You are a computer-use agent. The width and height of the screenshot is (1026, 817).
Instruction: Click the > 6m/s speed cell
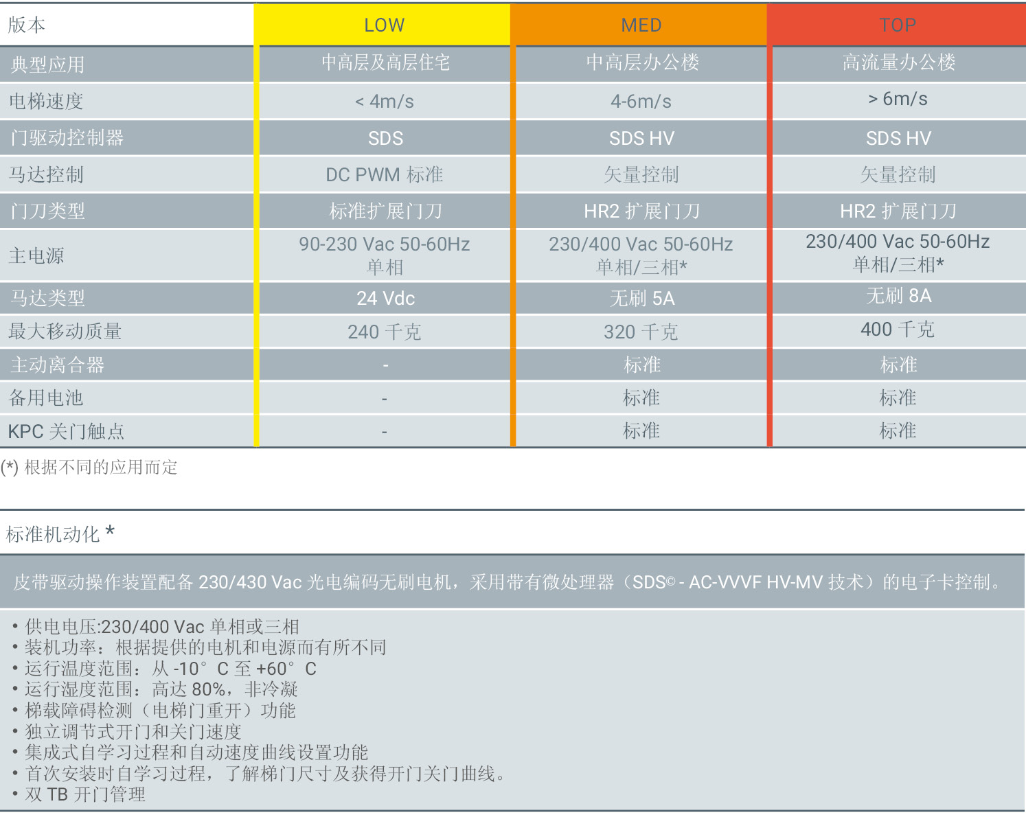pyautogui.click(x=898, y=100)
